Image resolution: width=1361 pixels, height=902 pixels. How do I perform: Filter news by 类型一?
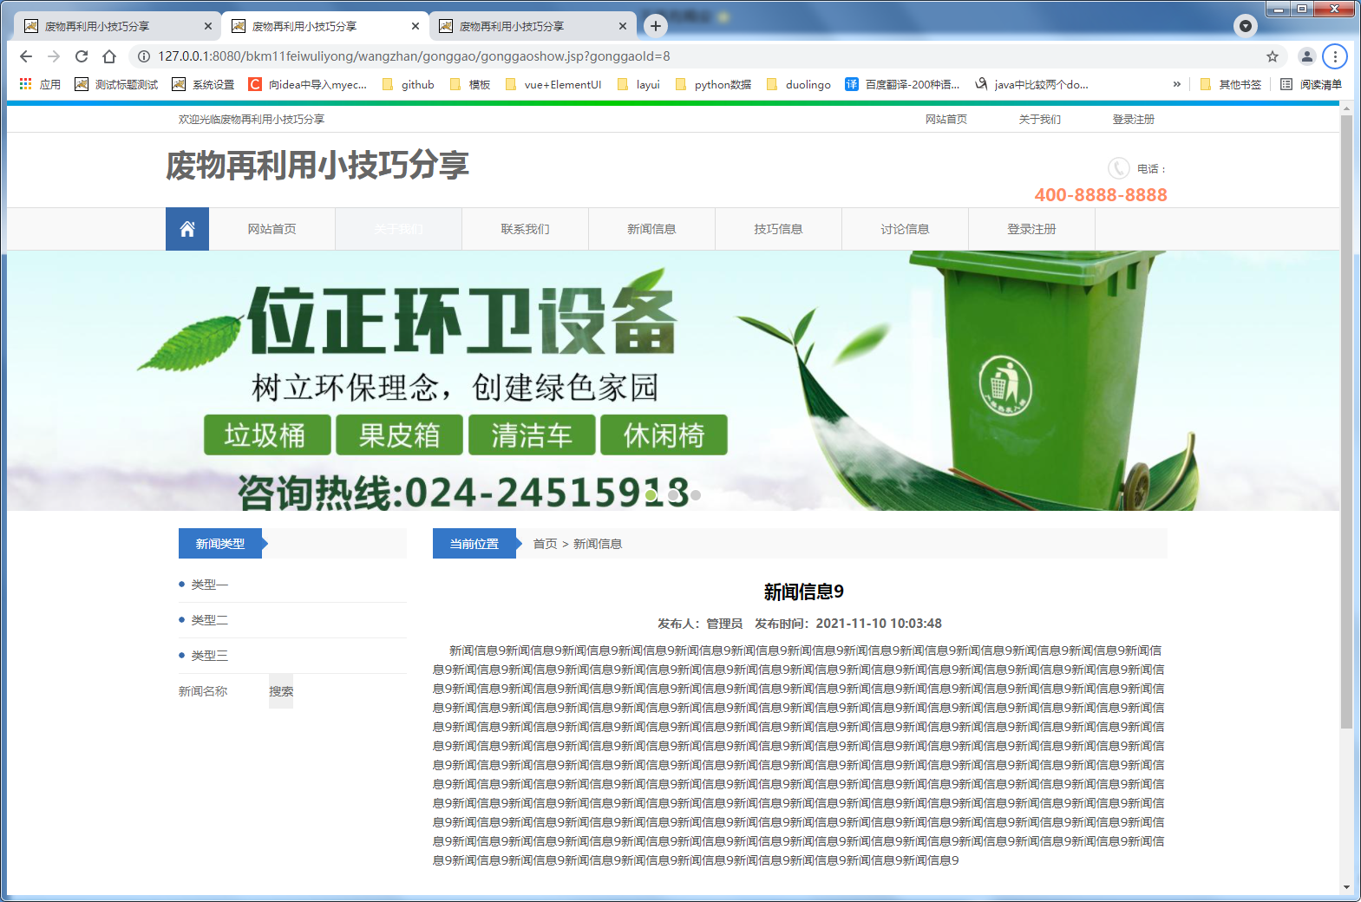coord(209,585)
